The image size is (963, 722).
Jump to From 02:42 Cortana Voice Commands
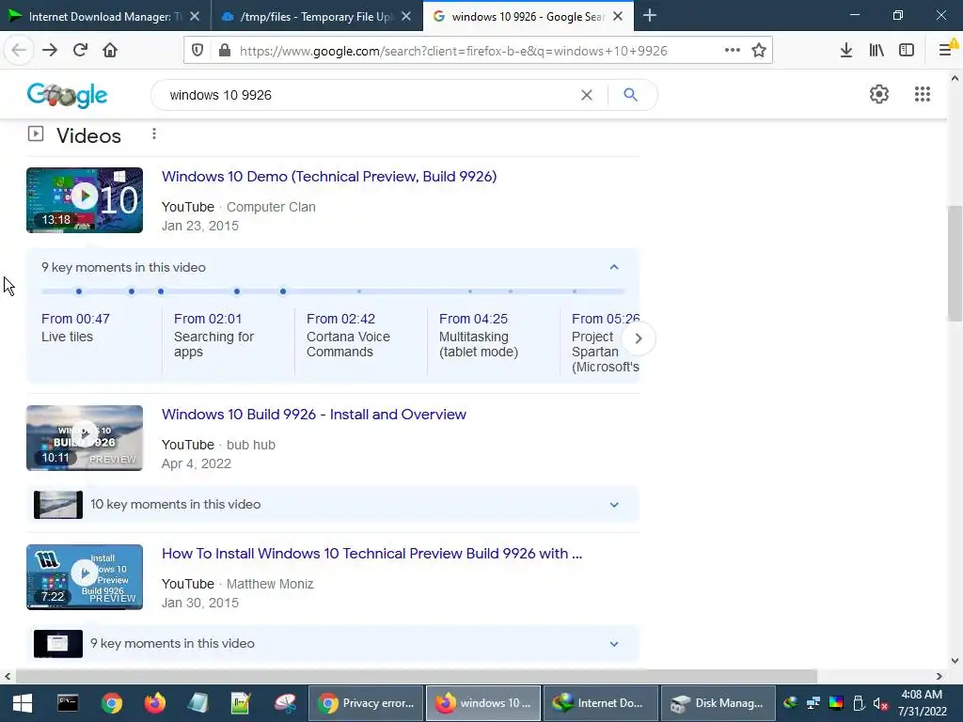click(x=348, y=336)
